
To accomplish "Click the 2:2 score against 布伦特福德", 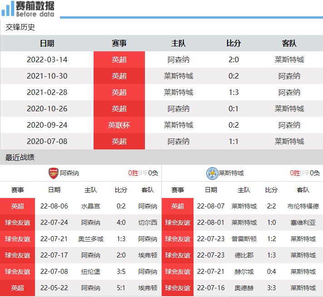I will pyautogui.click(x=271, y=206).
